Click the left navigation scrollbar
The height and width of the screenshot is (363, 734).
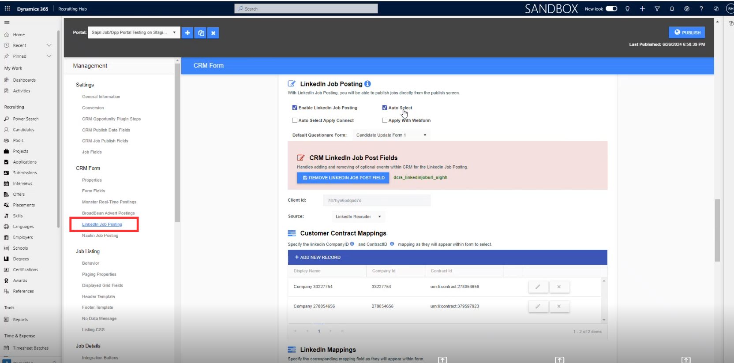coord(58,129)
